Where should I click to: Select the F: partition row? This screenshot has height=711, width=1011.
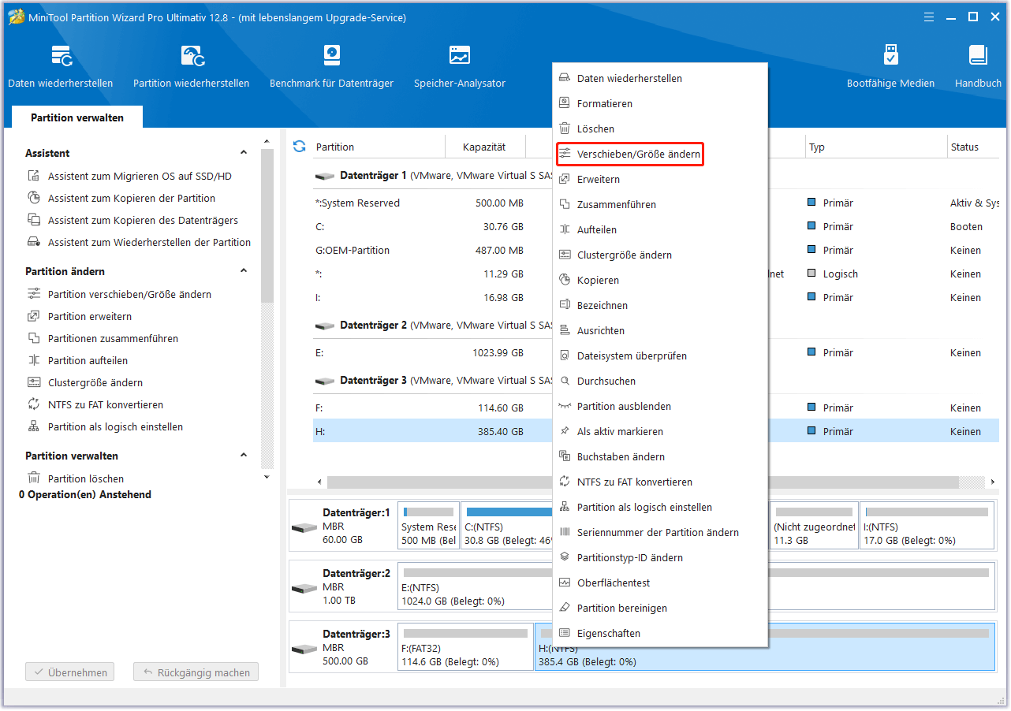[x=432, y=408]
